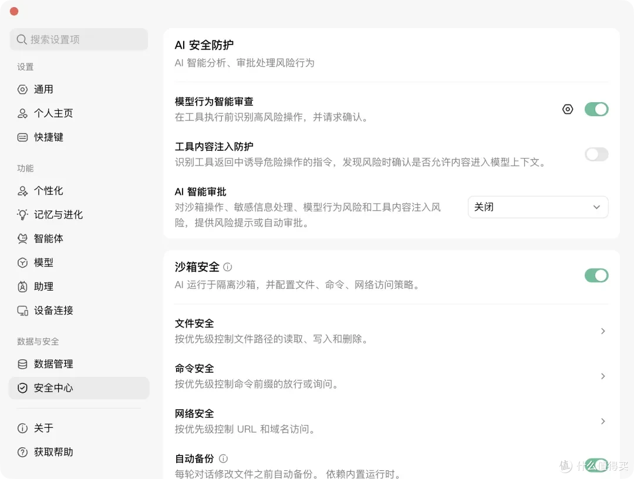This screenshot has width=634, height=479.
Task: Toggle the 自动备份 switch
Action: tap(596, 465)
